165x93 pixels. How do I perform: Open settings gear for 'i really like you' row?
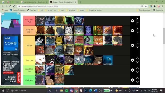(133, 30)
